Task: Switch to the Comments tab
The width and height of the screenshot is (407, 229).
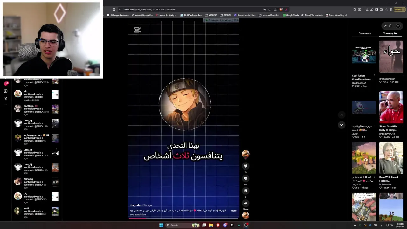Action: click(365, 33)
